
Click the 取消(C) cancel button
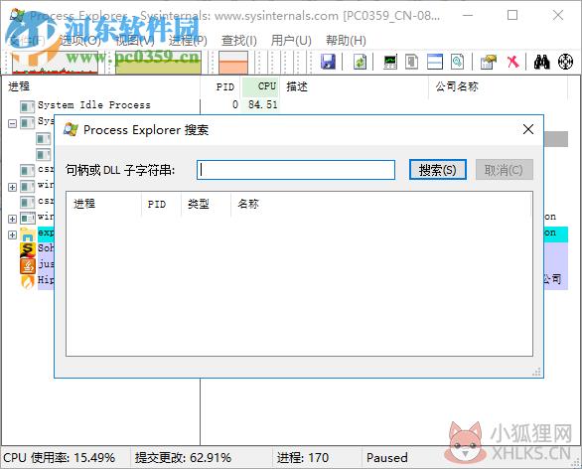(505, 170)
